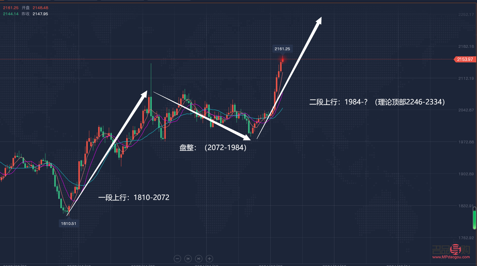The height and width of the screenshot is (266, 477).
Task: Select the rightmost tab in the top bar
Action: click(x=169, y=1)
